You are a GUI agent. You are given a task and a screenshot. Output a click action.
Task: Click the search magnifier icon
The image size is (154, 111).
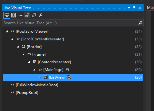pyautogui.click(x=140, y=23)
